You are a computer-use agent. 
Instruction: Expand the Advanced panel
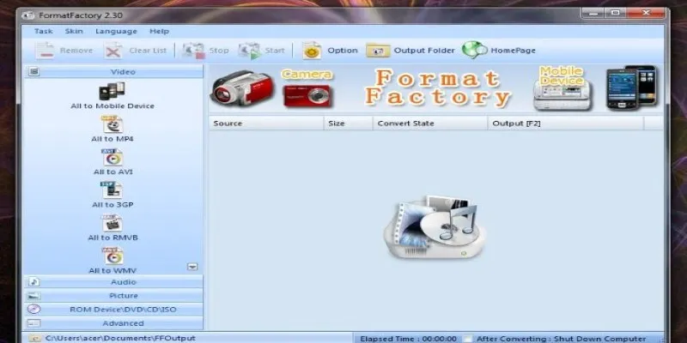114,323
